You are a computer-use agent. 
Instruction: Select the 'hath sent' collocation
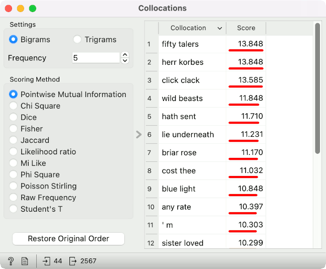(192, 116)
